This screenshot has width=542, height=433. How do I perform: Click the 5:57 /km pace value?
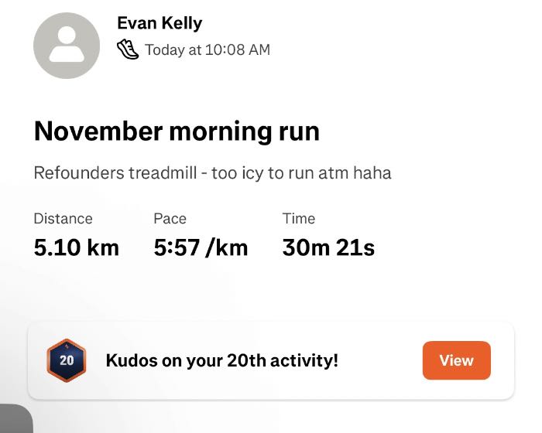[201, 247]
